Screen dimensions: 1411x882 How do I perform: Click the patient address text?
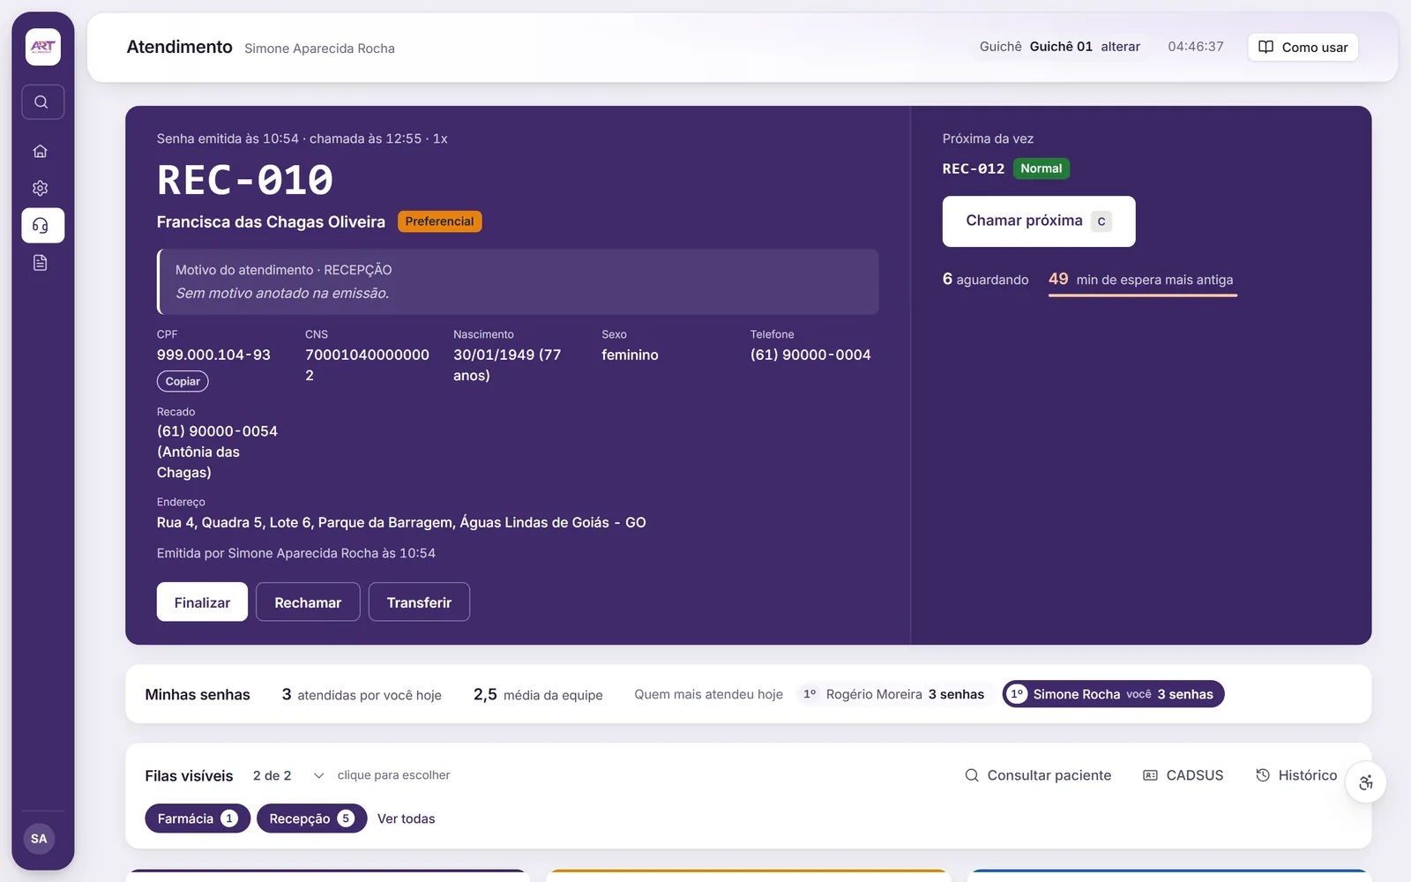pyautogui.click(x=401, y=522)
